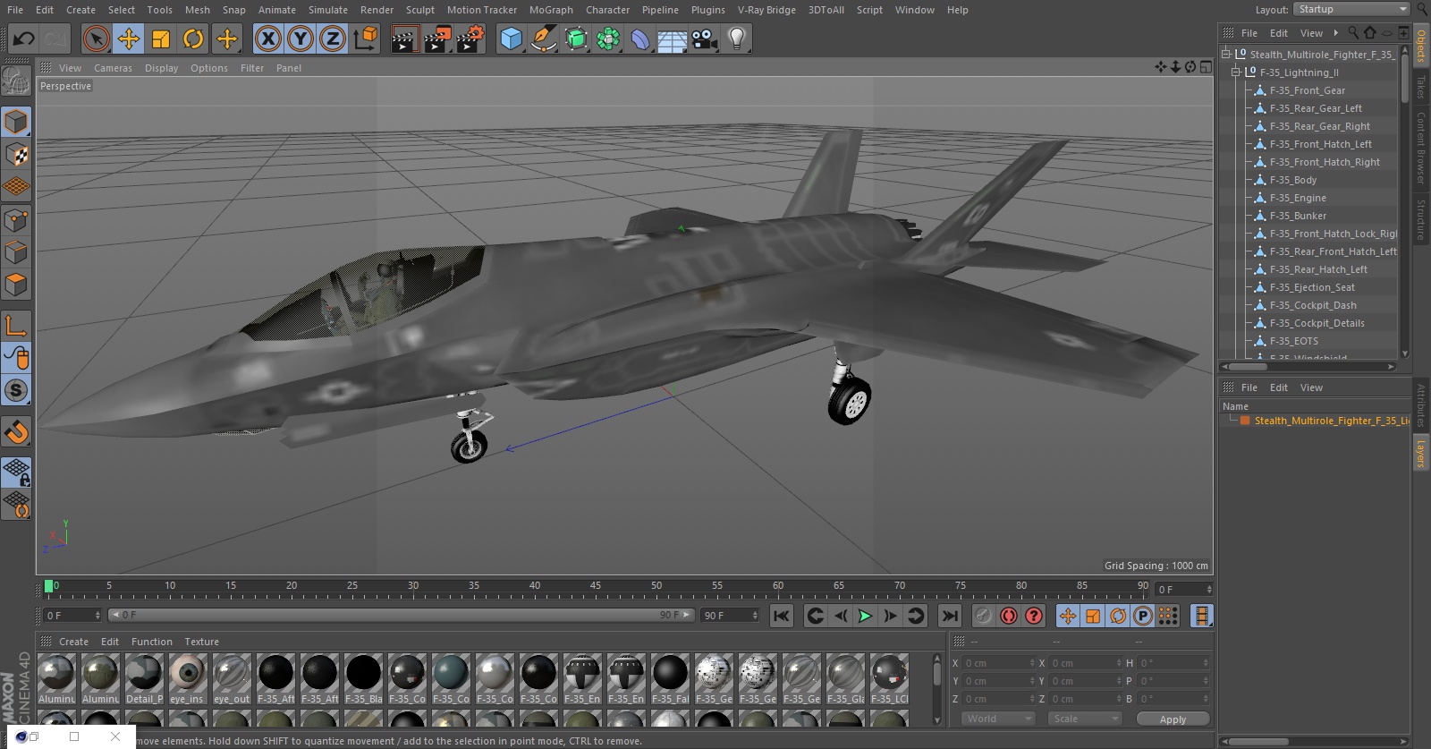Go to end of animation
This screenshot has width=1431, height=749.
pos(950,616)
